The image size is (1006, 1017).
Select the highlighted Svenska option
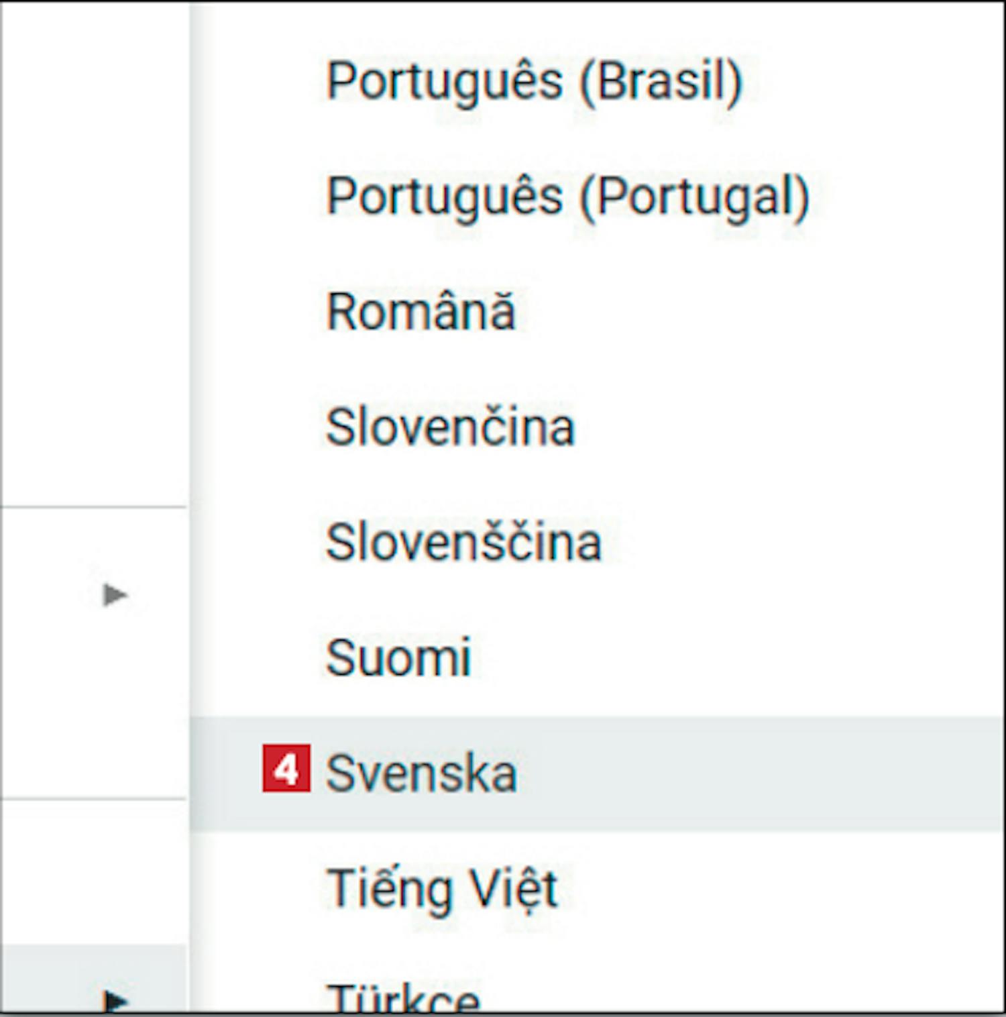click(421, 773)
